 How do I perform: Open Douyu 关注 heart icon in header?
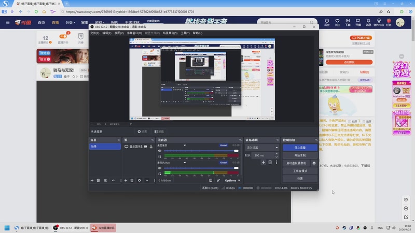click(x=337, y=22)
